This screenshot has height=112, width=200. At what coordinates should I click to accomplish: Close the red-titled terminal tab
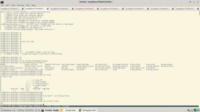coord(98,9)
